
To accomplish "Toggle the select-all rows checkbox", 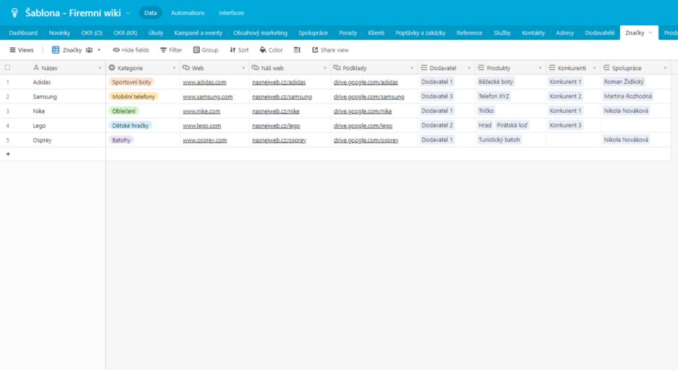I will pos(7,68).
